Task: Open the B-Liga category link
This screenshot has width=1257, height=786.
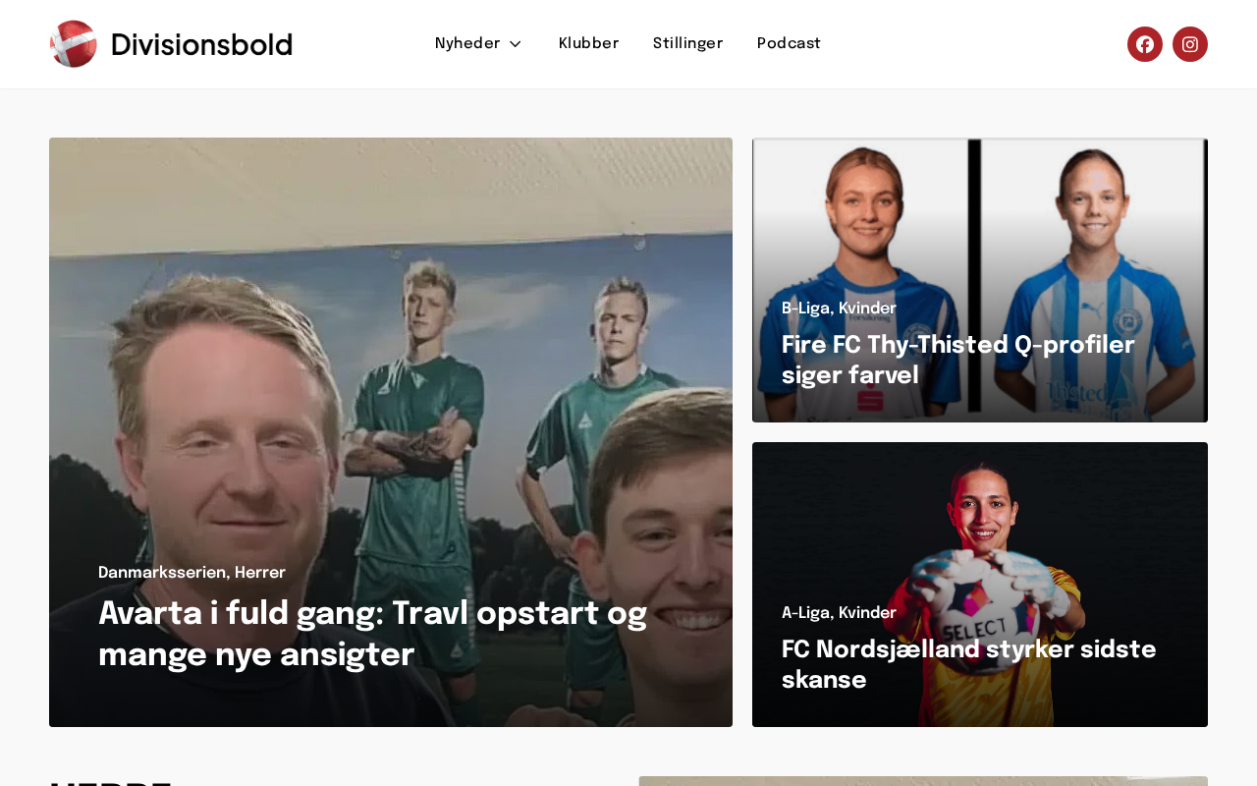Action: tap(805, 309)
